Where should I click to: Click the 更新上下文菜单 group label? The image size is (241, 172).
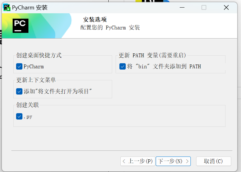36,80
